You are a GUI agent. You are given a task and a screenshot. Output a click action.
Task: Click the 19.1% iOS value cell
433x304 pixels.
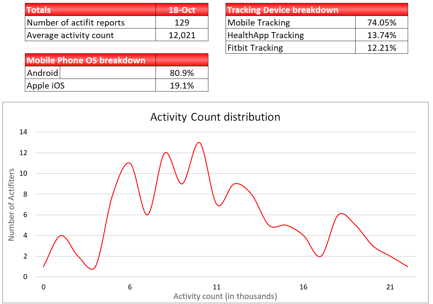pos(182,85)
